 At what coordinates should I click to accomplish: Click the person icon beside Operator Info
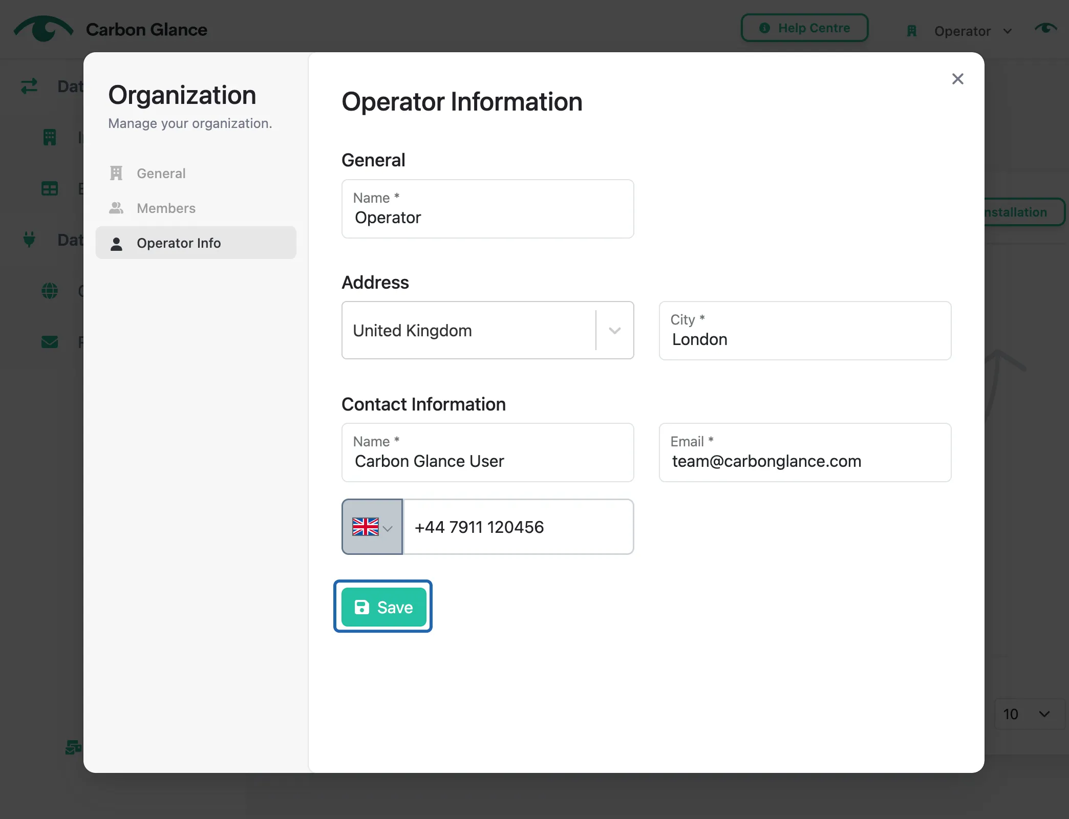tap(116, 244)
